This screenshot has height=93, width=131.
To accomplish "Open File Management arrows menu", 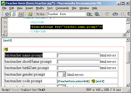I will click(x=90, y=14).
